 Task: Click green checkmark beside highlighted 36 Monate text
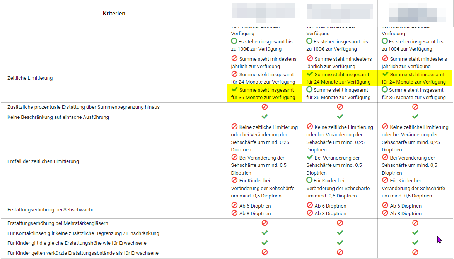(x=234, y=90)
